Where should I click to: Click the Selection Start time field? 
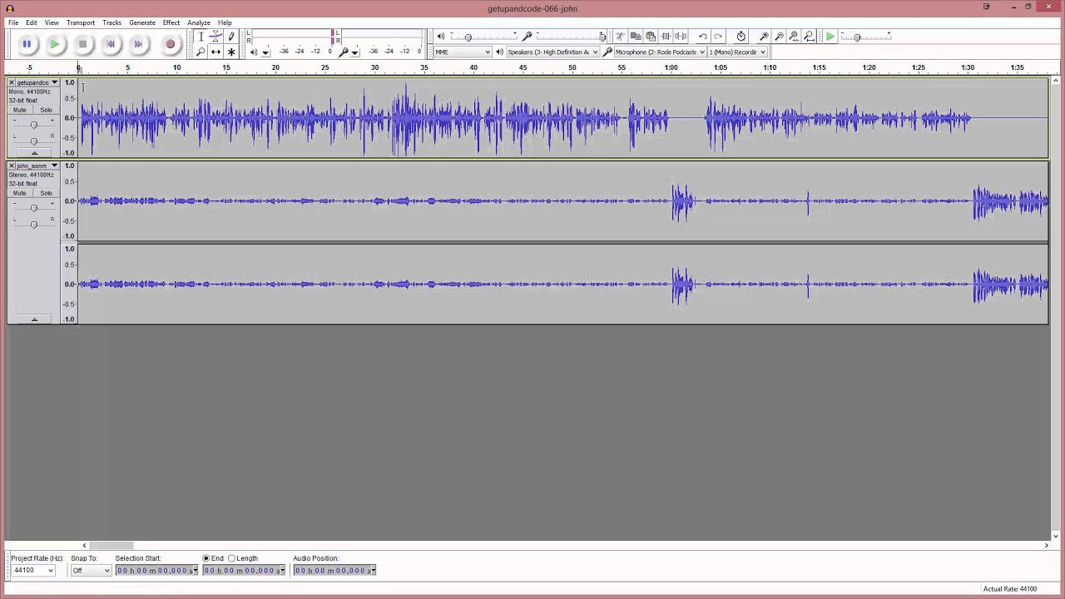coord(156,570)
